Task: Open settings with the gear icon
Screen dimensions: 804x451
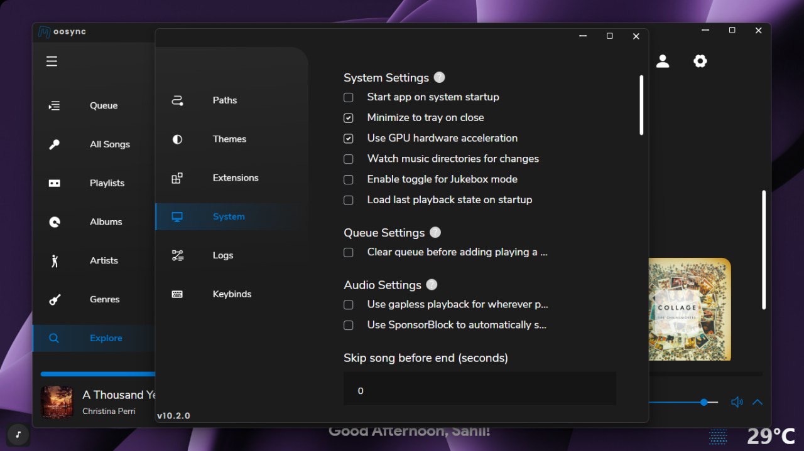Action: pyautogui.click(x=700, y=61)
